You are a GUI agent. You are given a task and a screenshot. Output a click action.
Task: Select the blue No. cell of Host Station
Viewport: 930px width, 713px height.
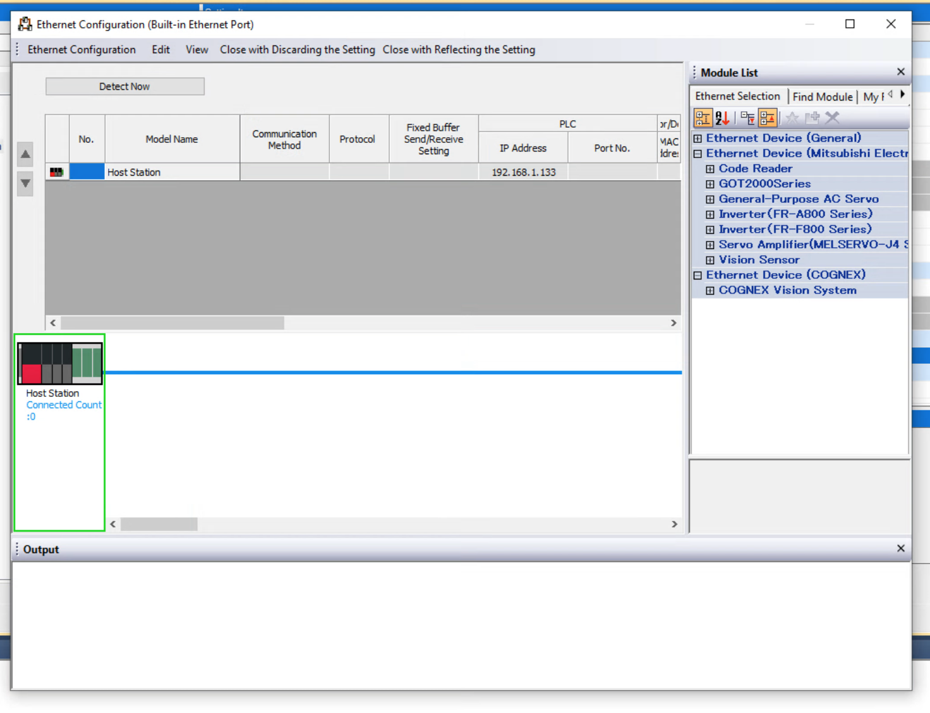(87, 172)
